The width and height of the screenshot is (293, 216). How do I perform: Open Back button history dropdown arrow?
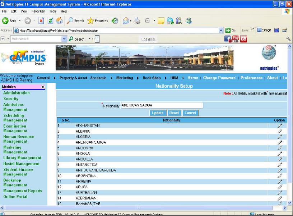20,20
